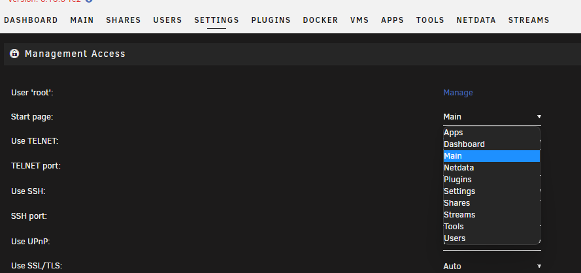
Task: Switch to the Users tab
Action: click(x=167, y=20)
